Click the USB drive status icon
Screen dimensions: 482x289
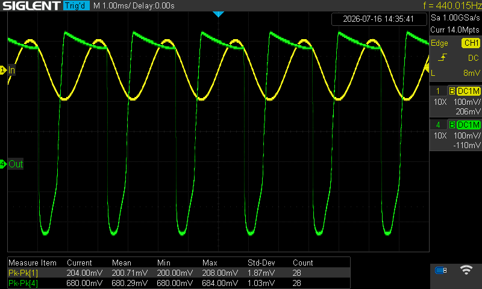[441, 270]
